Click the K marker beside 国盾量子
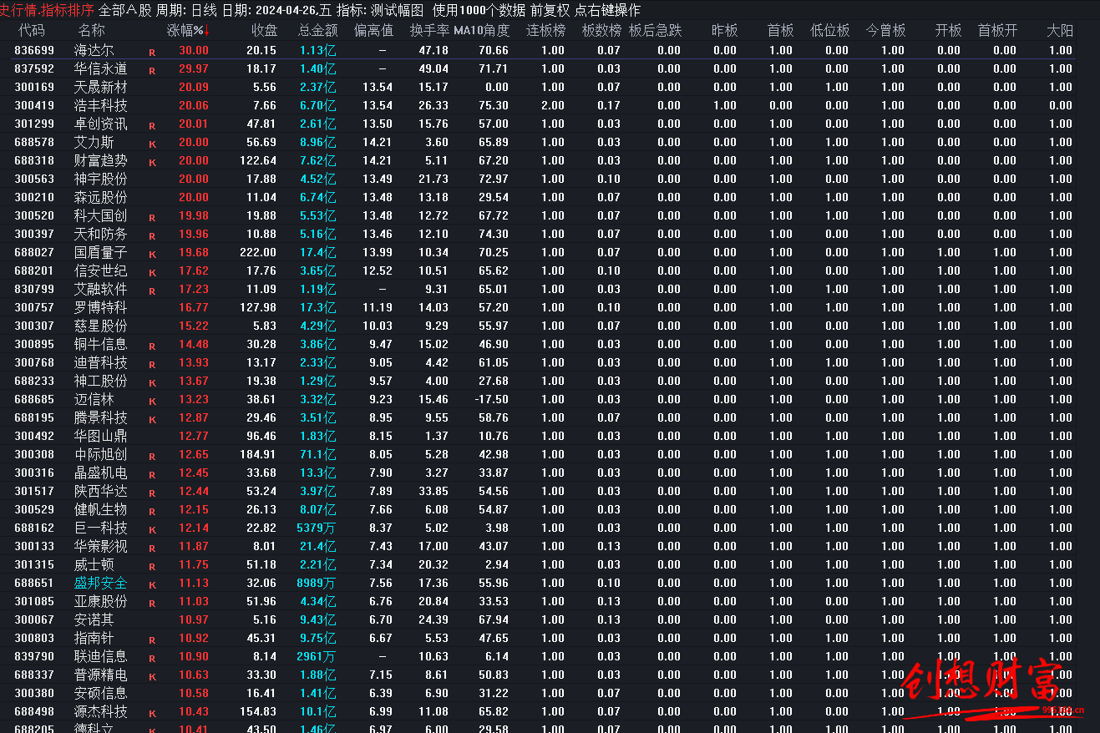 (x=152, y=254)
